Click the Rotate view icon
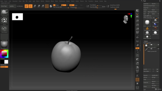 (137, 67)
